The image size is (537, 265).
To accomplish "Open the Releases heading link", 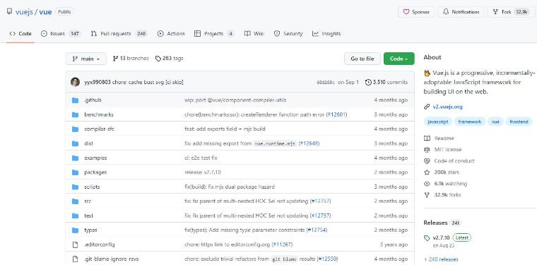I will (436, 223).
